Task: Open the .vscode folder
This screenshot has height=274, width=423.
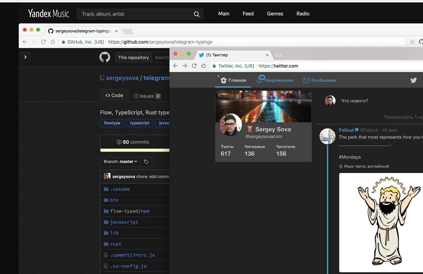Action: (x=120, y=189)
